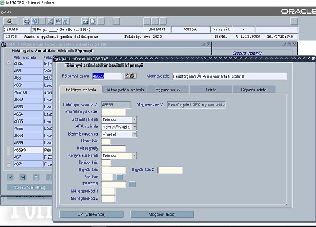Viewport: 316px width, 227px height.
Task: Switch to the Főkönyvi számla tab
Action: pos(81,90)
